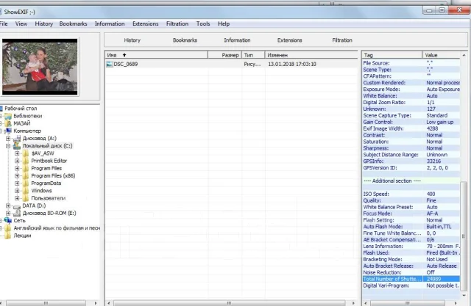Open the Information menu
This screenshot has height=306, width=471.
coord(110,23)
